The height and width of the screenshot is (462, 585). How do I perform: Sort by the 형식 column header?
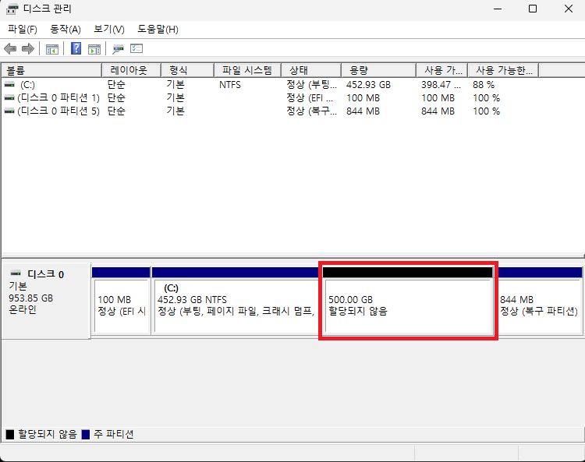[188, 70]
